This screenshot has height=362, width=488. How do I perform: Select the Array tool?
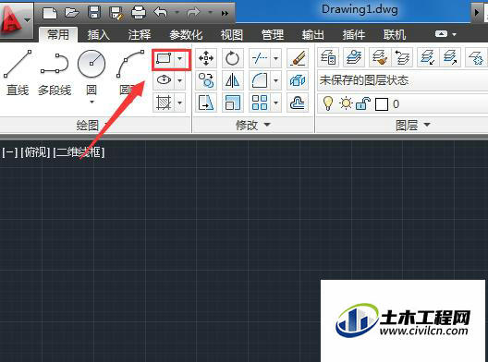[260, 103]
